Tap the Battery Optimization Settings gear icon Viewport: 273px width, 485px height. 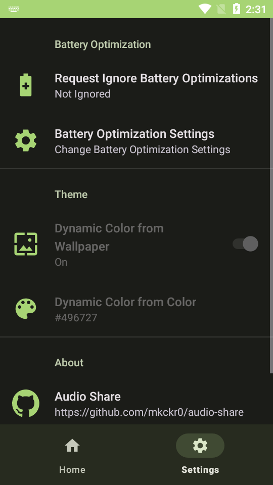(26, 140)
